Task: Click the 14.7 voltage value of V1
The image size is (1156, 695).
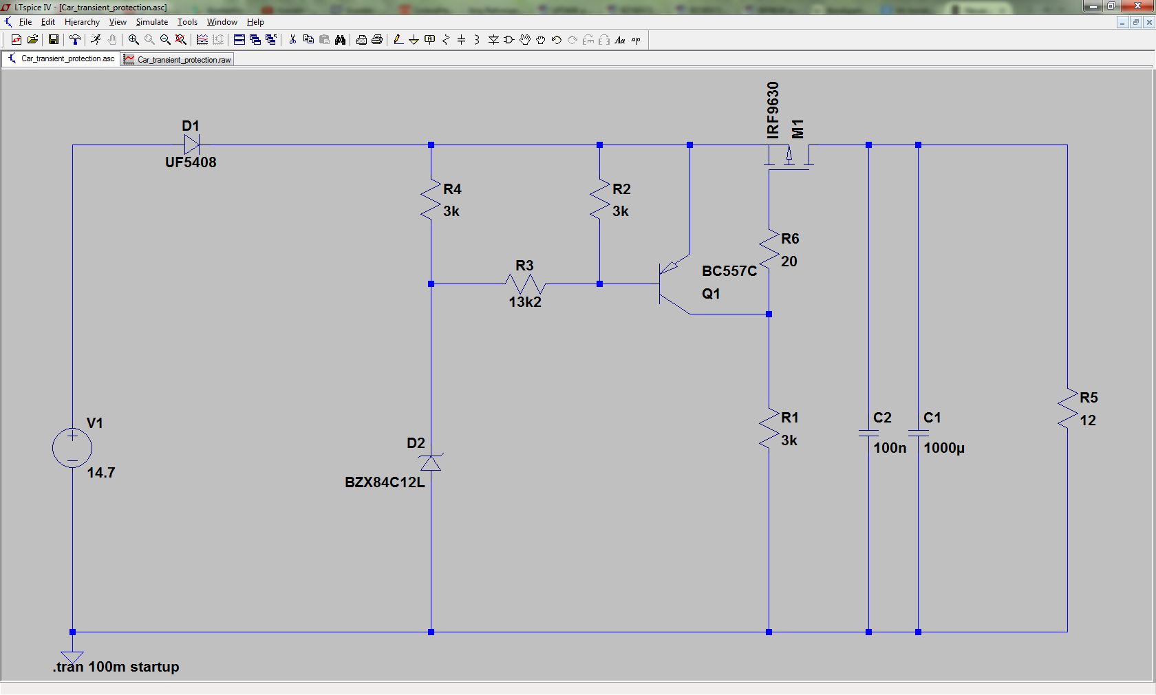Action: 101,473
